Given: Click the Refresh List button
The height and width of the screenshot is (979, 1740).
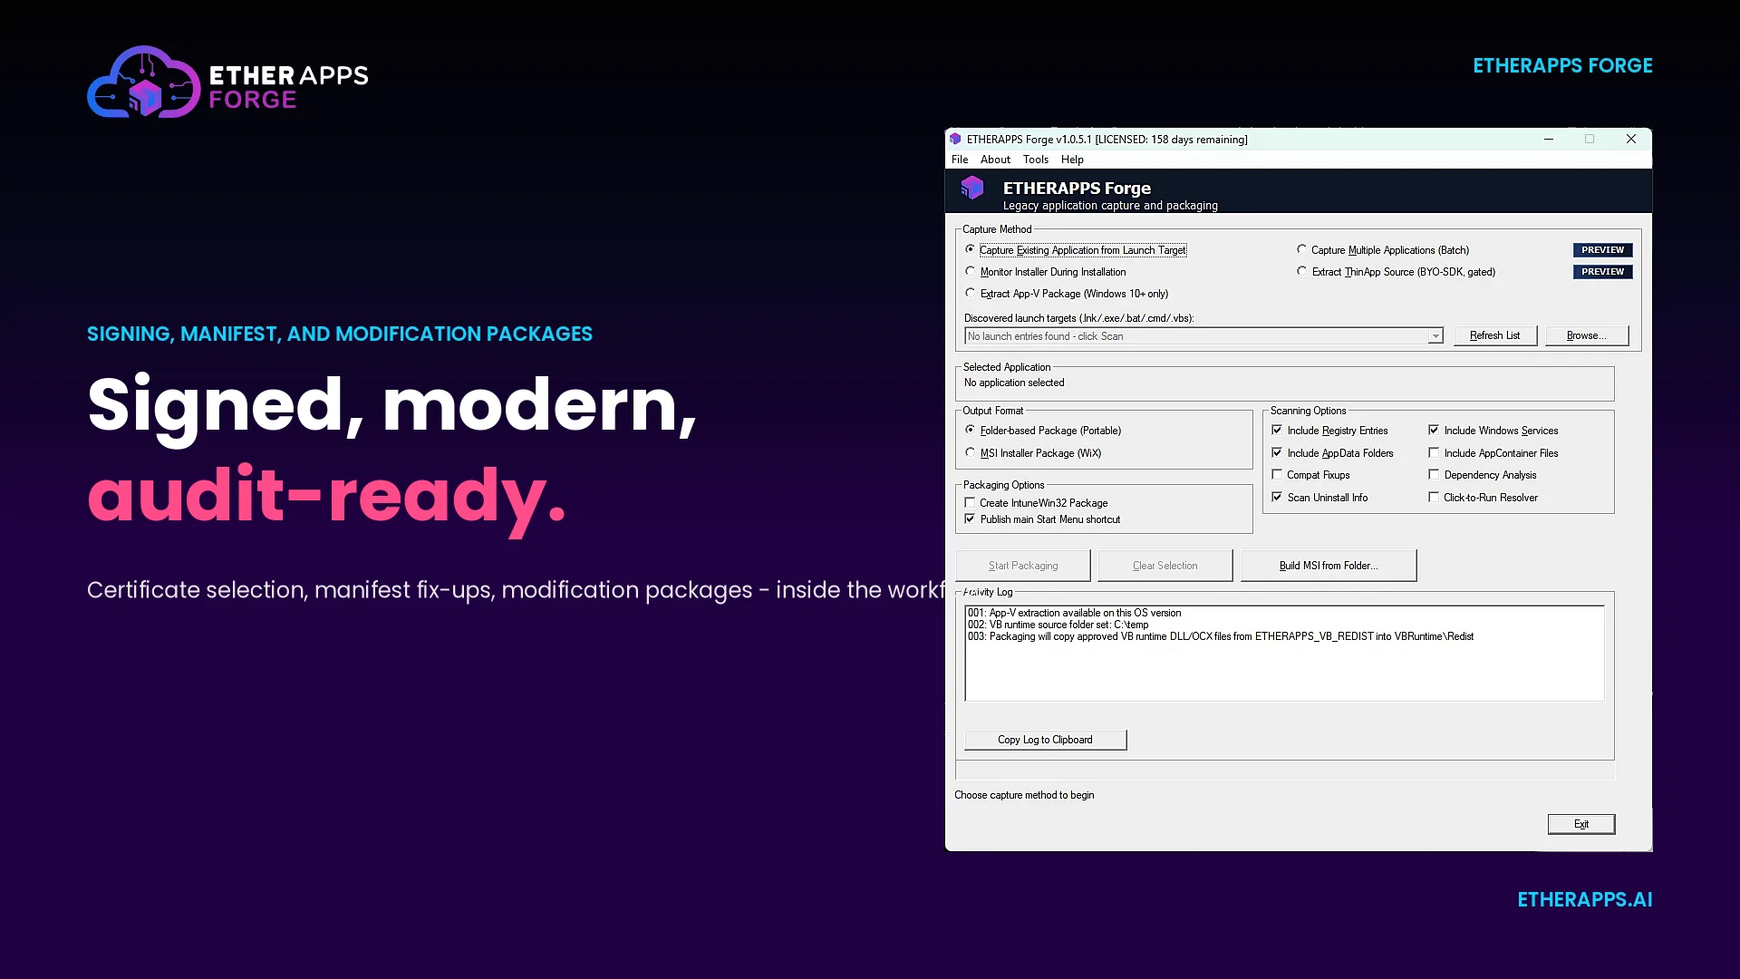Looking at the screenshot, I should (x=1495, y=335).
